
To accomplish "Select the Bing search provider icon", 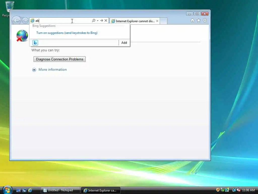I will pyautogui.click(x=35, y=42).
